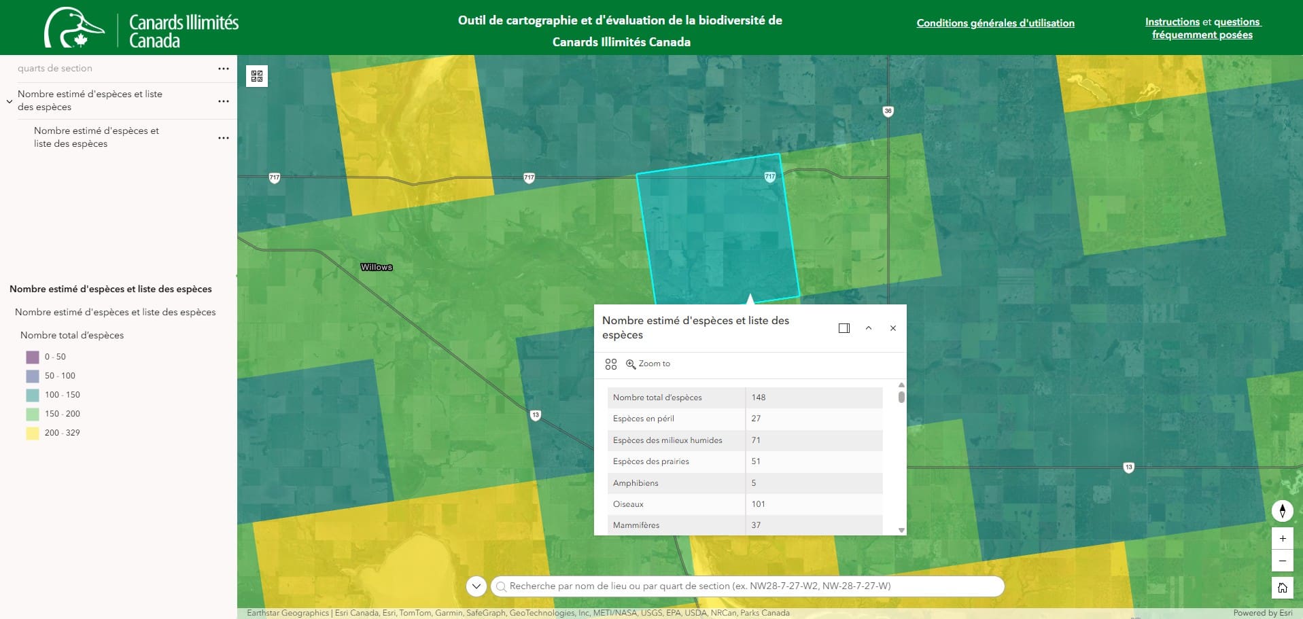Click the Canards Illimités duck logo

pyautogui.click(x=74, y=28)
